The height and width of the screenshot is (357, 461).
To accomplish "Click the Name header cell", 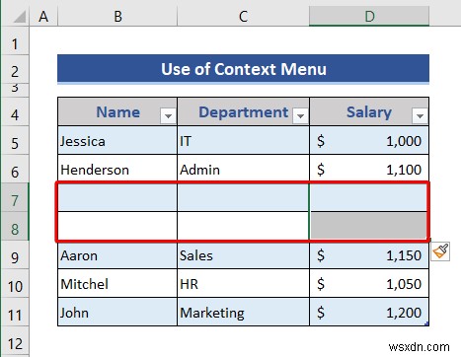I will tap(117, 111).
